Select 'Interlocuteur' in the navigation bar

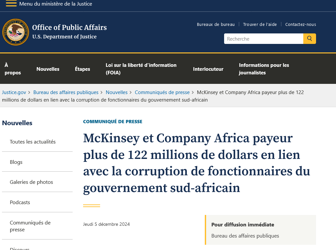(208, 69)
